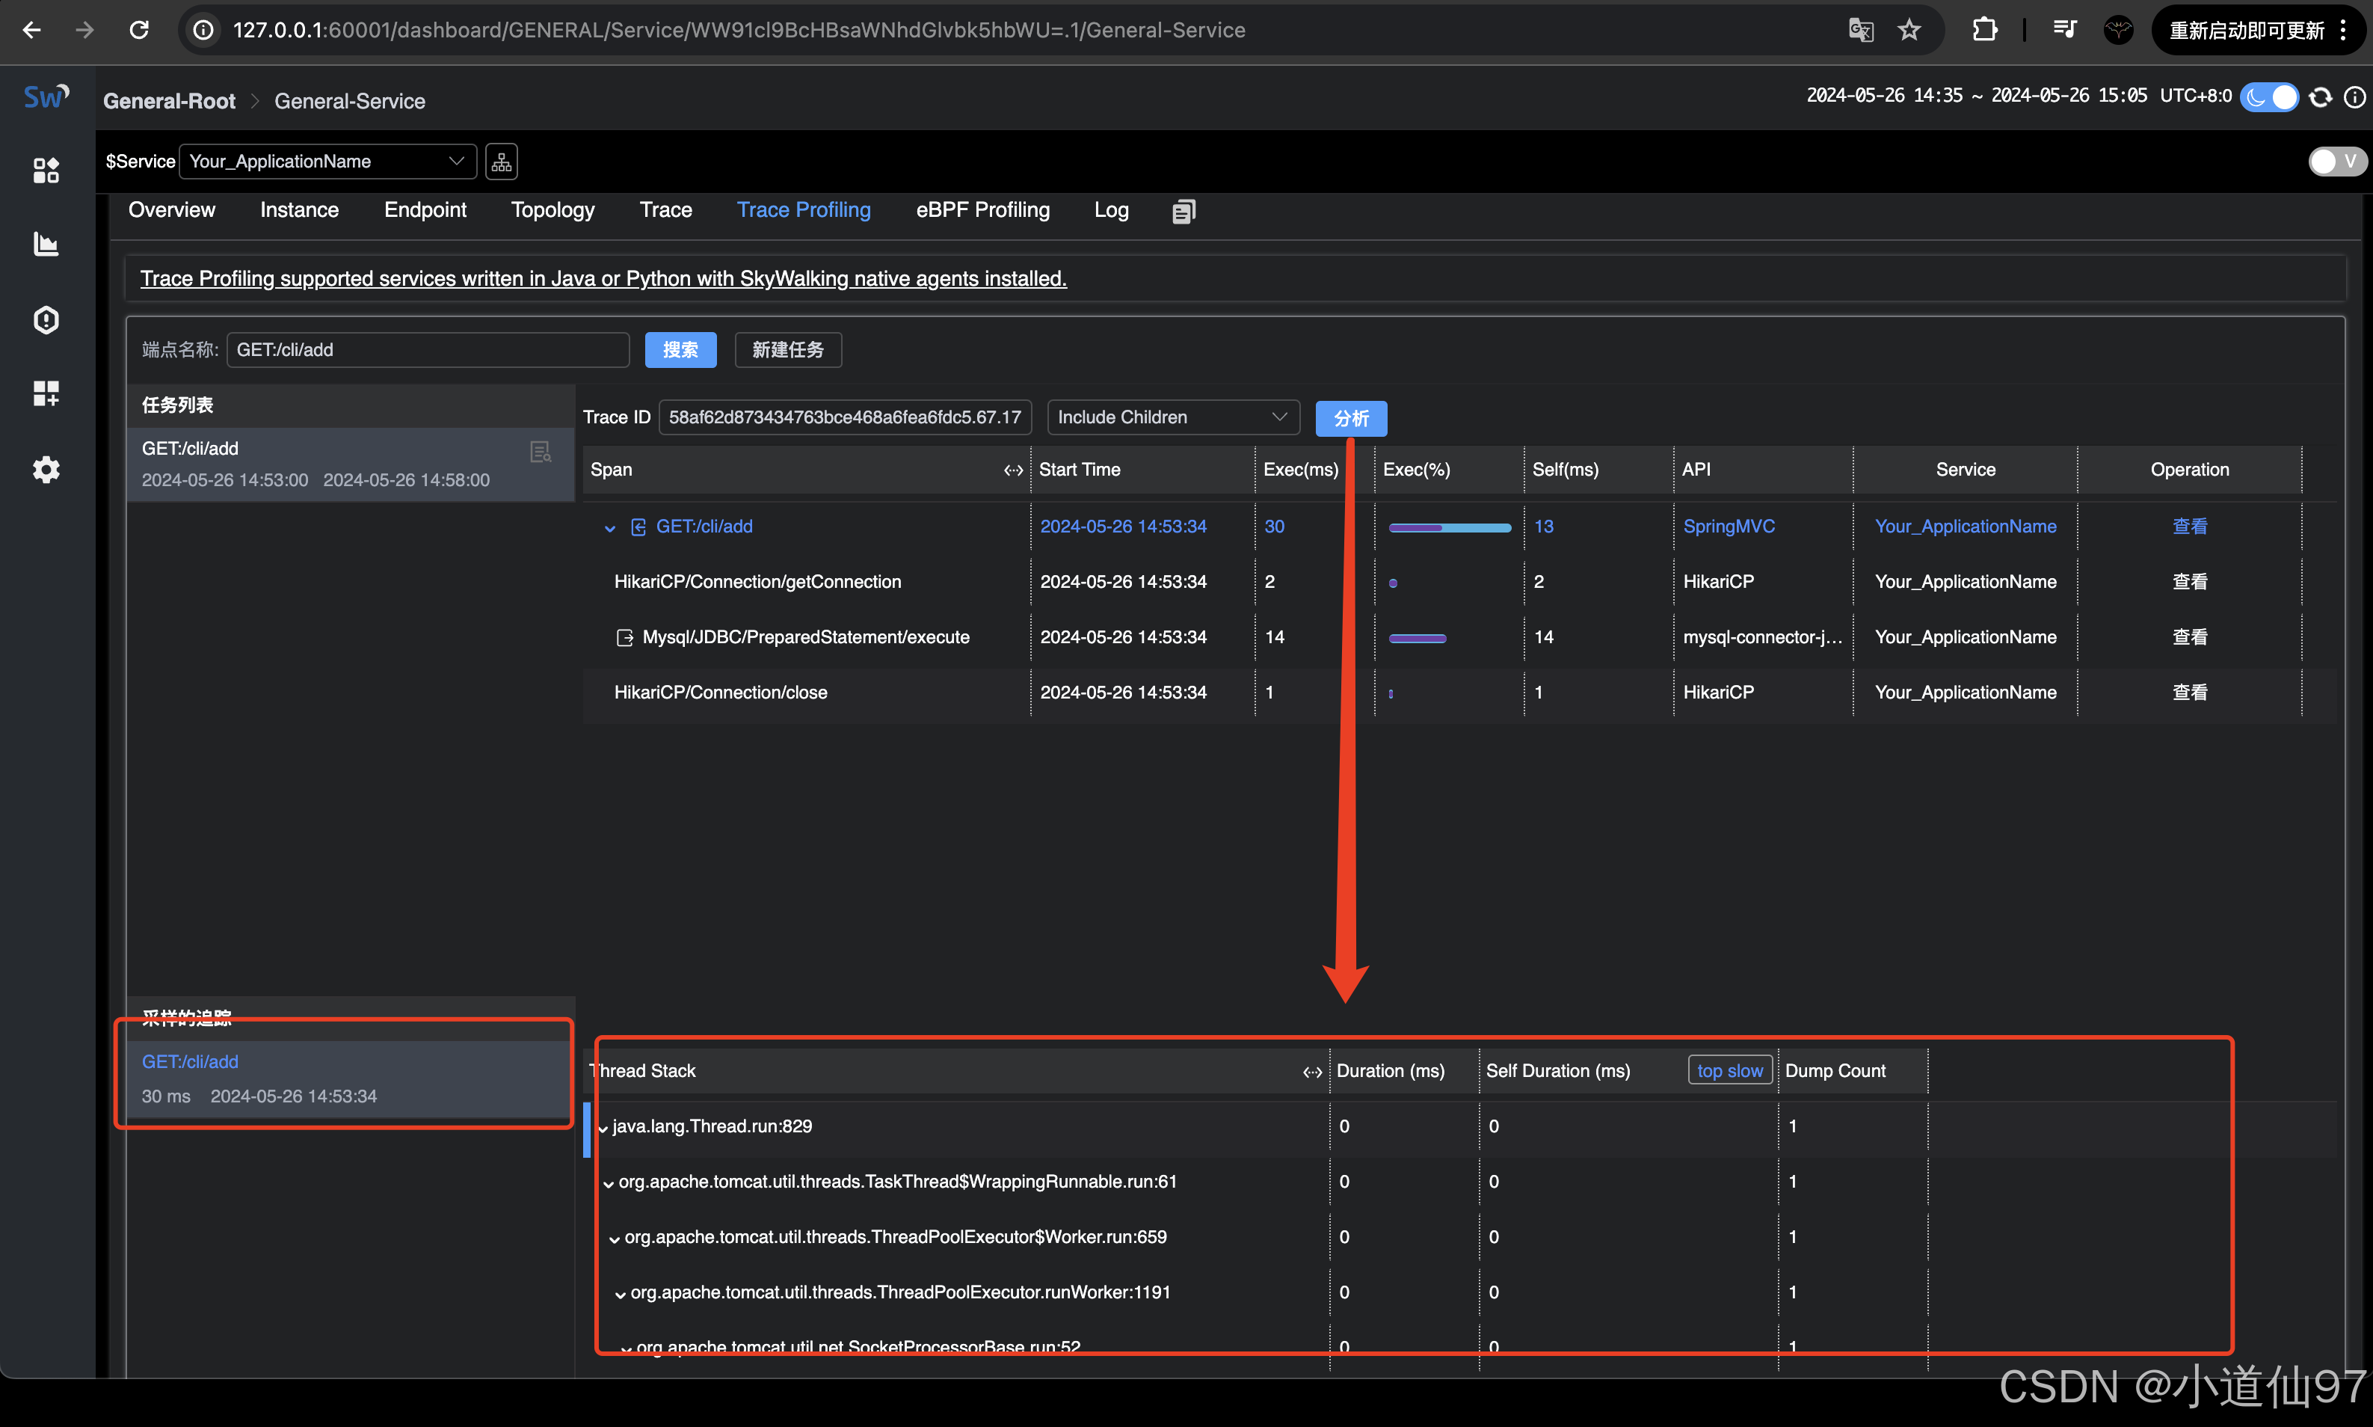2373x1427 pixels.
Task: Click the SkyWalking logo icon top-left
Action: [46, 98]
